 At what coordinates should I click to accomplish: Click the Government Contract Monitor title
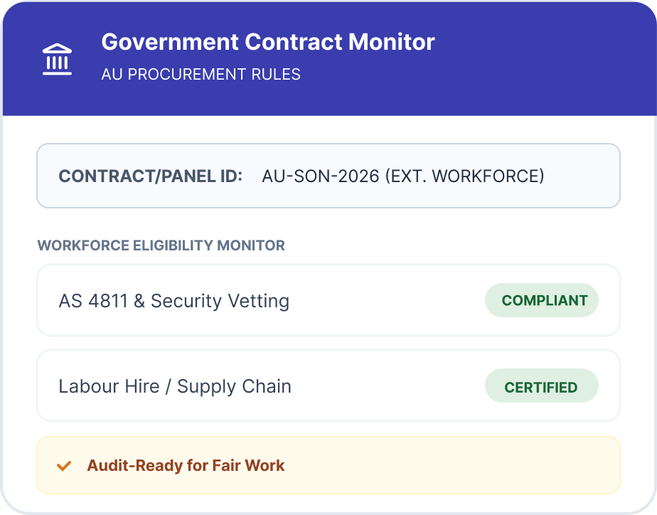tap(267, 42)
